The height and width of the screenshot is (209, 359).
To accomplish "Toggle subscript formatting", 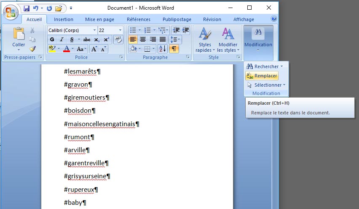I will [x=97, y=40].
